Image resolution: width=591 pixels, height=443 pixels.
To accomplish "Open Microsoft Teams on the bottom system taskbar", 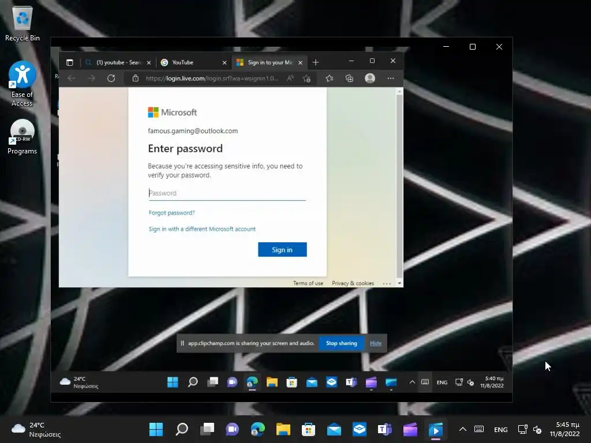I will [384, 429].
